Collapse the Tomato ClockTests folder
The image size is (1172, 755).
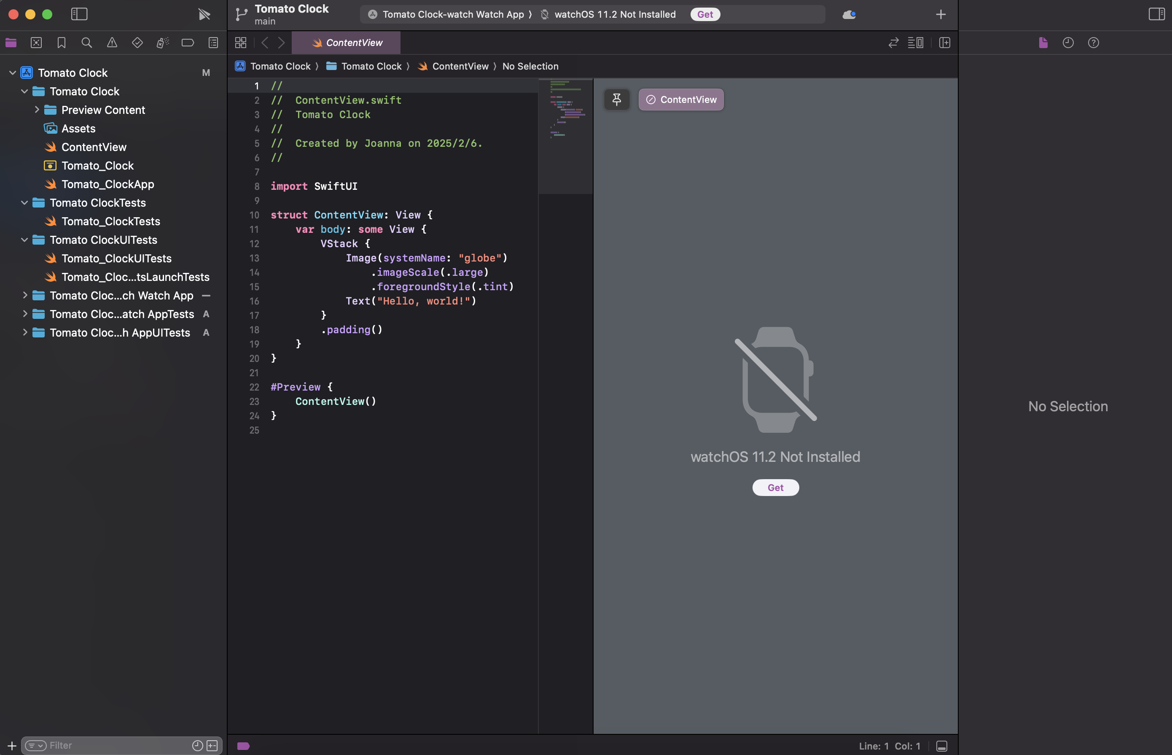[24, 202]
